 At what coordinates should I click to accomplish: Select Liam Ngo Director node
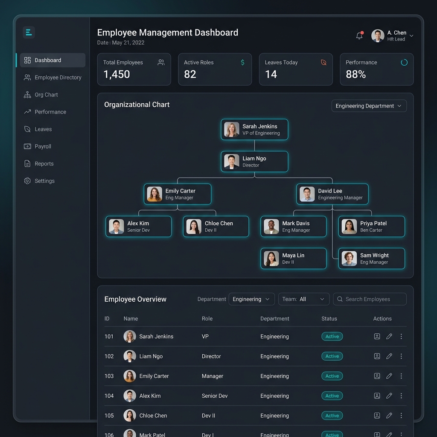point(254,162)
